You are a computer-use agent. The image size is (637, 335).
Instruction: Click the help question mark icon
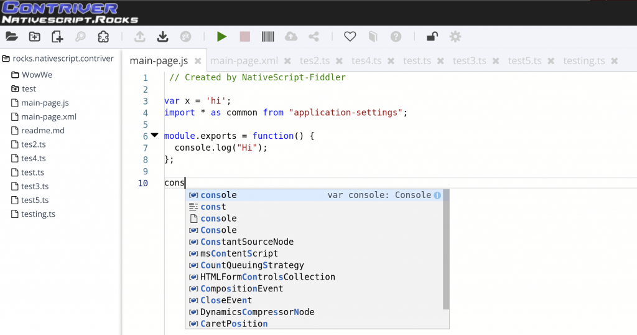(x=396, y=37)
